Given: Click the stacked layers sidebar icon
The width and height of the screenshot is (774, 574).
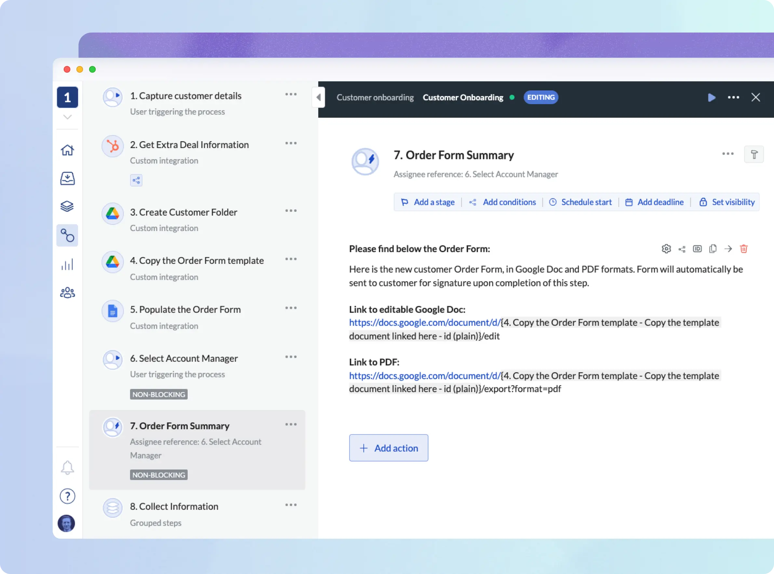Looking at the screenshot, I should (67, 206).
